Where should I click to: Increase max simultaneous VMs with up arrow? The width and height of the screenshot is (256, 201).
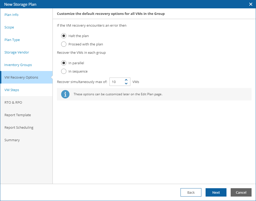(126, 80)
